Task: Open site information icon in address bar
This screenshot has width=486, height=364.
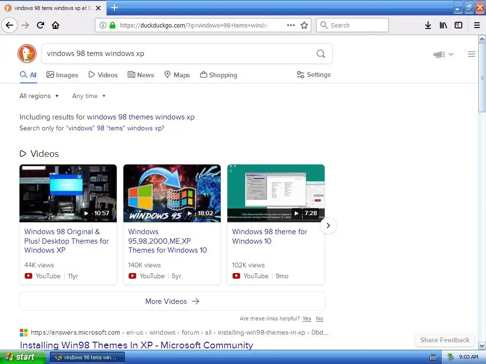Action: click(103, 25)
